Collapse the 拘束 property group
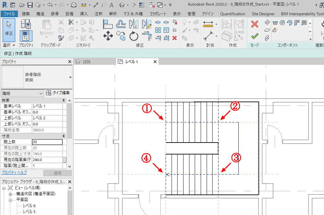 63,101
